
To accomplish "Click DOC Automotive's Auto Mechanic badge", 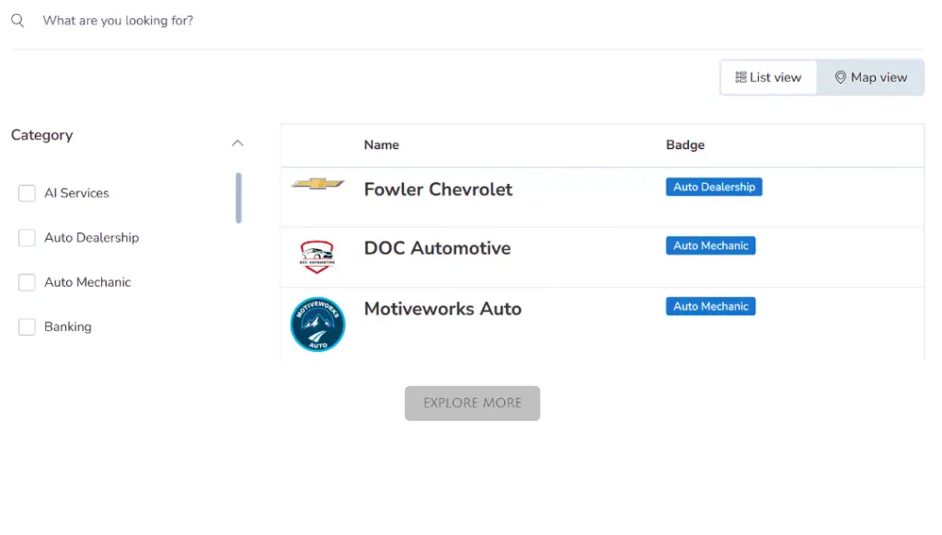I will [x=710, y=245].
